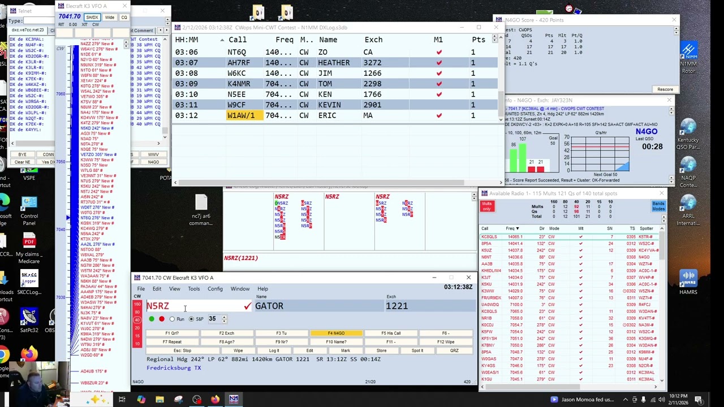Open Kentucky QSO Party desktop shortcut
The image size is (724, 407).
coord(688,133)
